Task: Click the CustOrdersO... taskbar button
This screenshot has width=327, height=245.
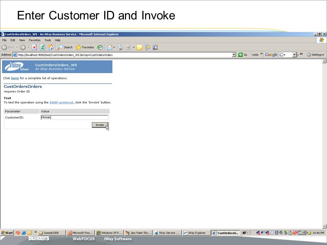Action: tap(226, 233)
